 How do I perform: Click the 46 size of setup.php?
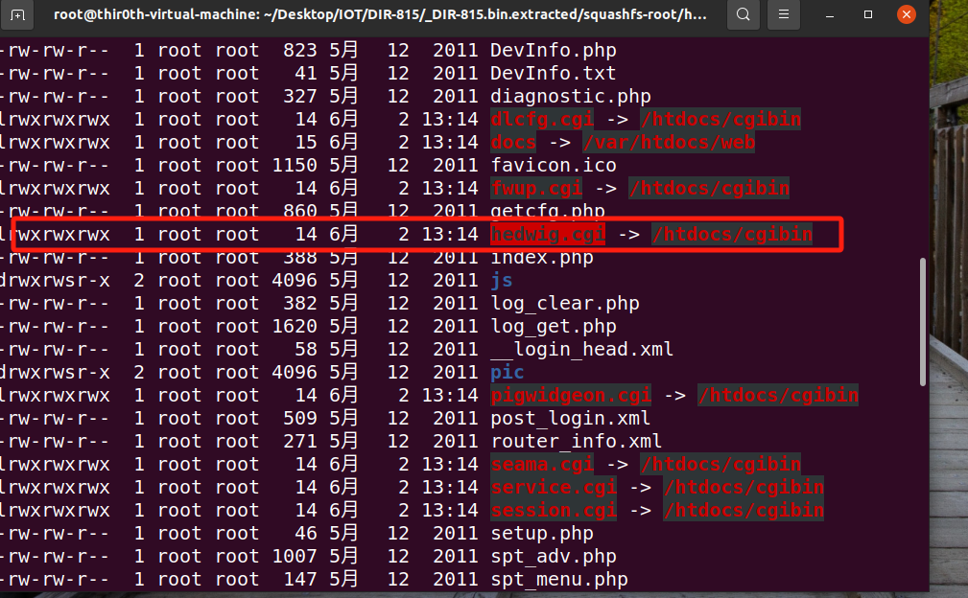click(x=306, y=533)
